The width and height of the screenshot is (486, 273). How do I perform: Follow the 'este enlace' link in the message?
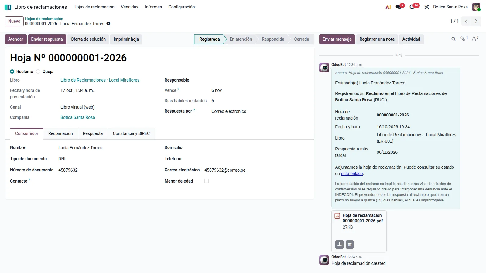coord(352,174)
